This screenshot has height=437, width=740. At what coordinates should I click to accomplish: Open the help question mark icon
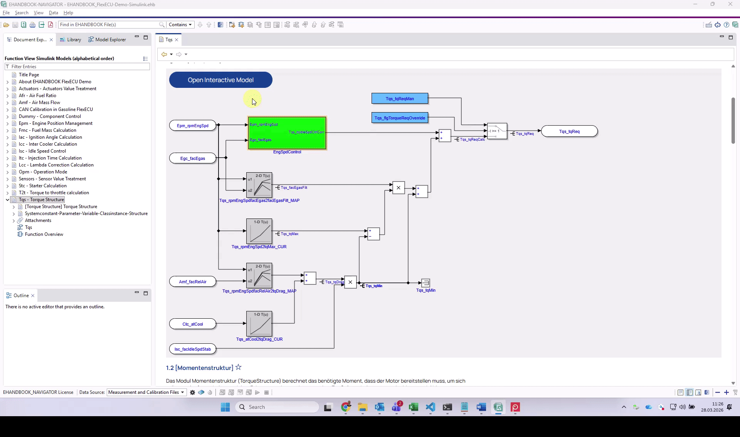click(x=727, y=24)
